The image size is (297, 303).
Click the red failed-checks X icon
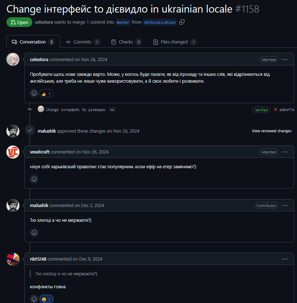coord(275,110)
